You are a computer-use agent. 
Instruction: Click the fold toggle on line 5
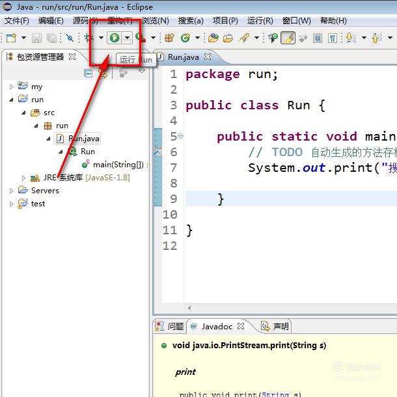pyautogui.click(x=180, y=136)
